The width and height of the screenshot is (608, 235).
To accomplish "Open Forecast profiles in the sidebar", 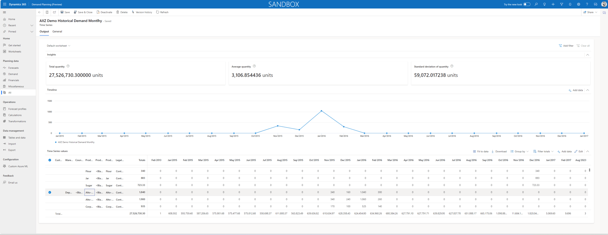I will (17, 109).
